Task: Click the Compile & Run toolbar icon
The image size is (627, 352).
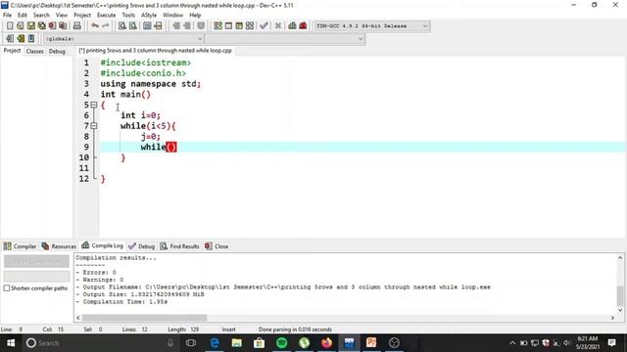Action: (x=239, y=26)
